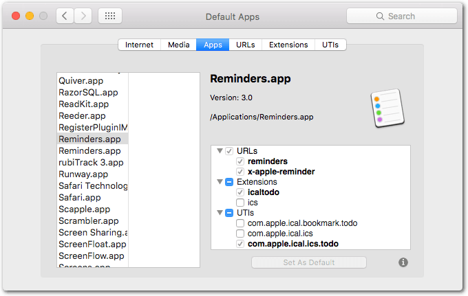Select Quiver.app in the list
This screenshot has width=468, height=296.
coord(92,81)
